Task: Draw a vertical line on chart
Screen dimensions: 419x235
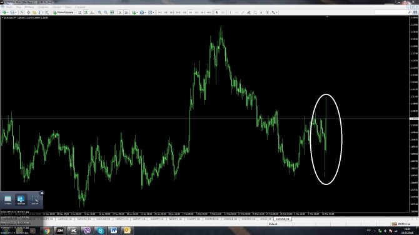Action: [x=230, y=12]
